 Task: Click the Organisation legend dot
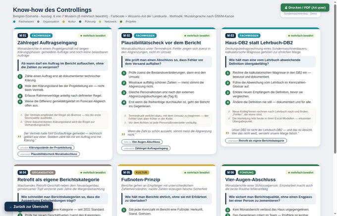click(x=38, y=22)
